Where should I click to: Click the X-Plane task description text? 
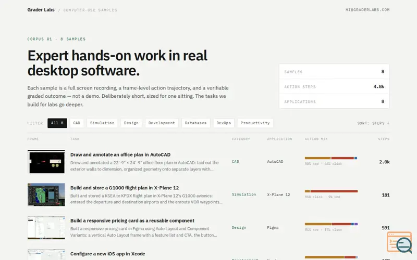[146, 199]
